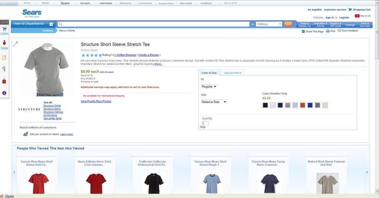Viewport: 379px width, 198px height.
Task: Expand See it all in top bar
Action: [x=230, y=3]
